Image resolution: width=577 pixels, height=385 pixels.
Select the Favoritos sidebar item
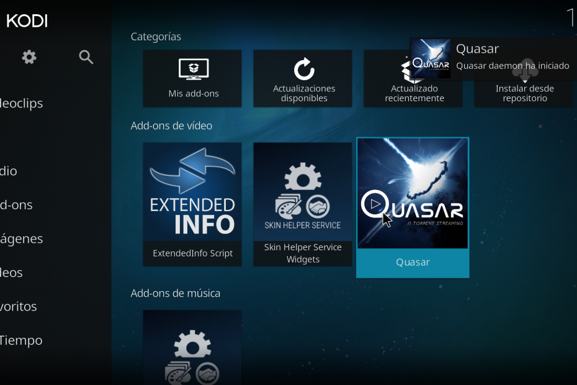[19, 306]
